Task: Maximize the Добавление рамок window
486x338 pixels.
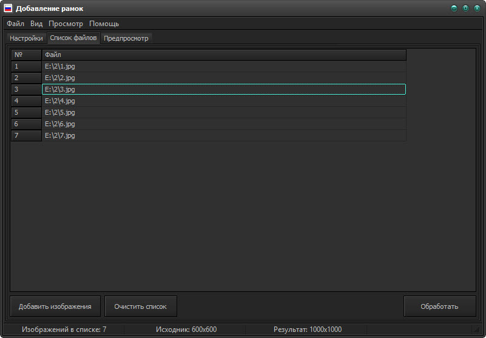Action: pos(465,8)
